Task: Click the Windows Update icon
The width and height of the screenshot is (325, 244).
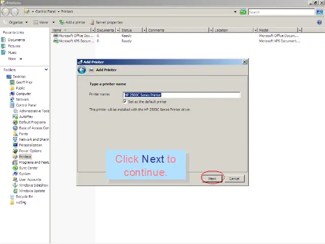Action: (x=15, y=191)
